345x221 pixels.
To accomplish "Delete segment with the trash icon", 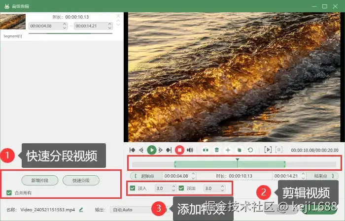I will 217,150.
